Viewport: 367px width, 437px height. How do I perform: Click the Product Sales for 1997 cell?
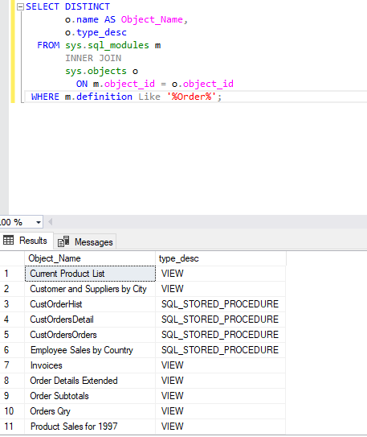(90, 427)
